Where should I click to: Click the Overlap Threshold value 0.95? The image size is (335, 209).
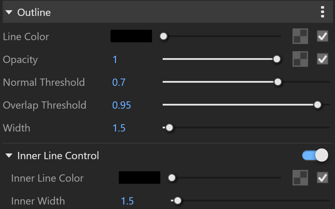[x=122, y=105]
